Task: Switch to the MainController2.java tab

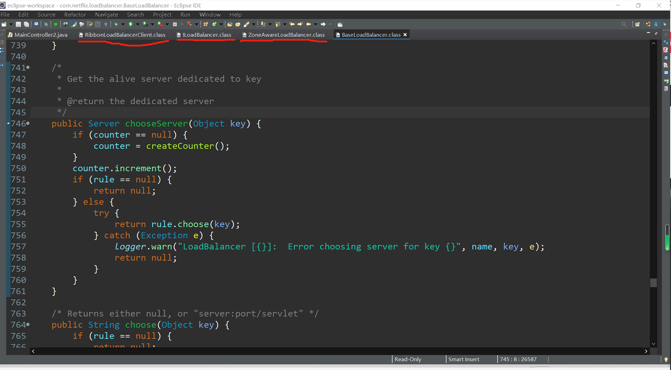Action: click(38, 35)
